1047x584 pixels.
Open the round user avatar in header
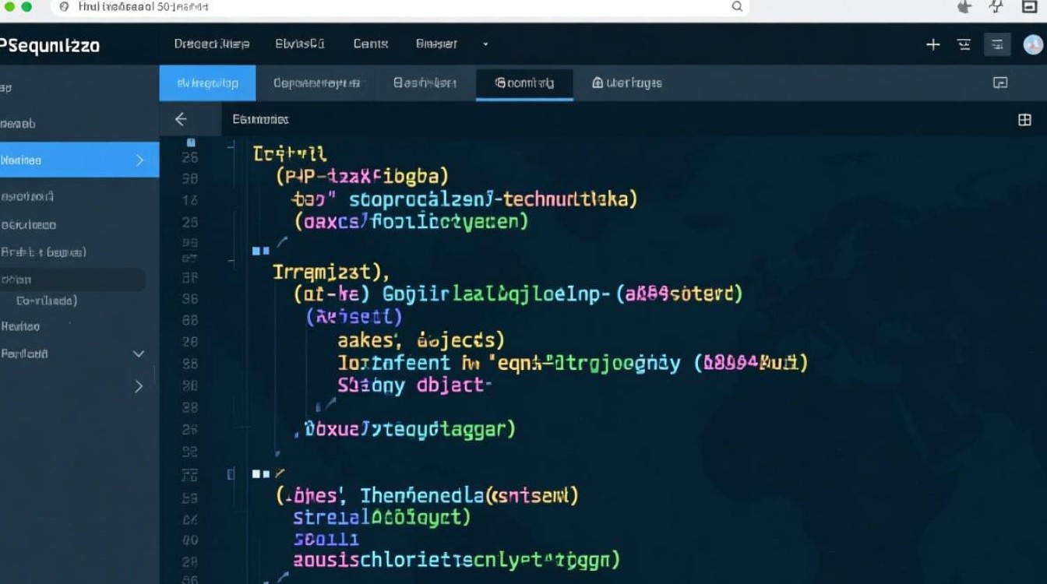pyautogui.click(x=1032, y=44)
